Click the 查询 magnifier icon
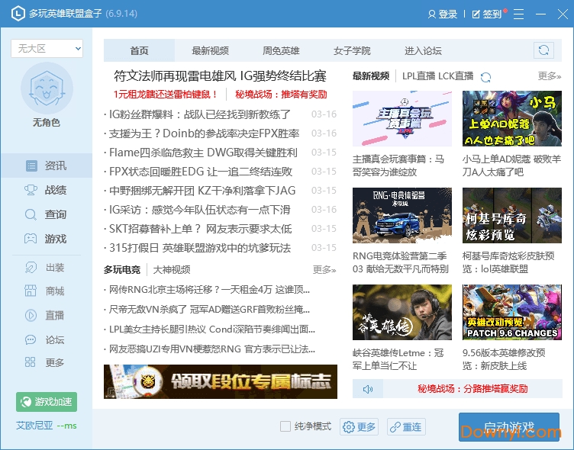The height and width of the screenshot is (450, 574). (x=31, y=214)
